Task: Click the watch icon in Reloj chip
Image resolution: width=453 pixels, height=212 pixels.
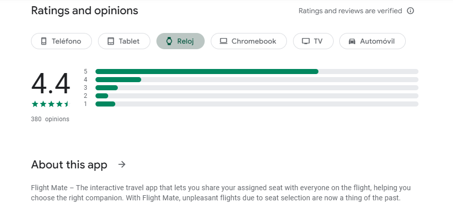Action: point(169,41)
